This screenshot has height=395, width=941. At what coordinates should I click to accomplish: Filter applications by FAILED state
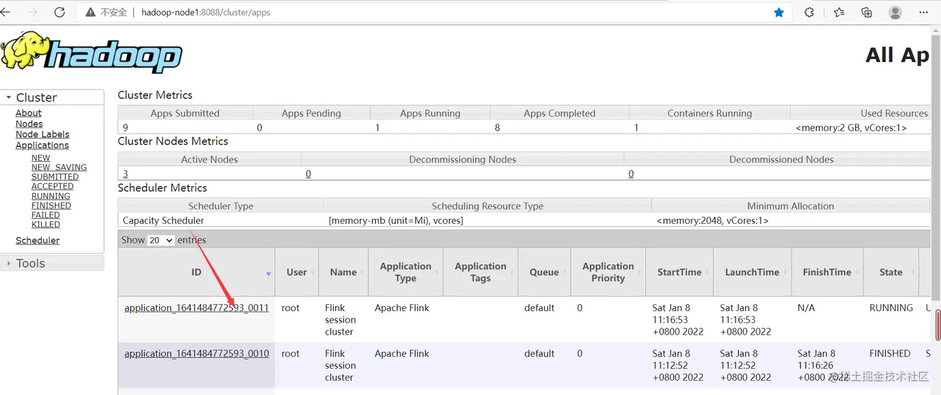[x=46, y=215]
